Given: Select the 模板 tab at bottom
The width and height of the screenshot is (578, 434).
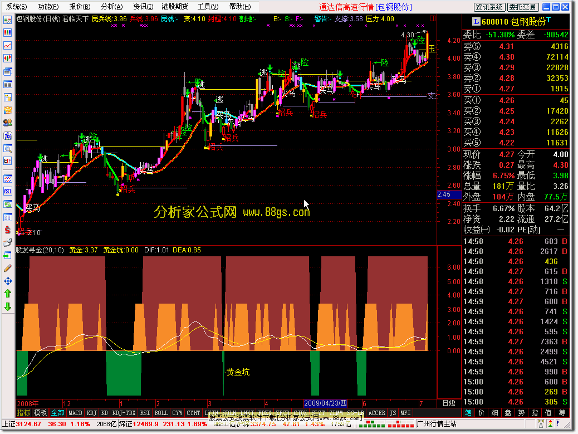Looking at the screenshot, I should tap(40, 413).
